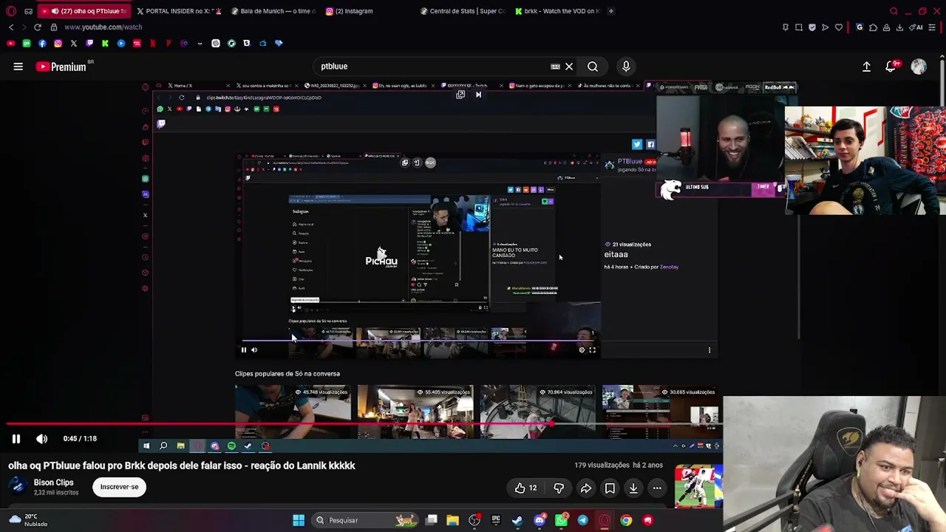Open the Facebook bookmark icon

(x=42, y=44)
